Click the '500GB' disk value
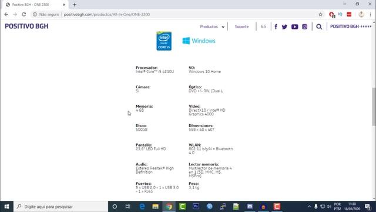Viewport: 376px width, 212px height. (x=142, y=130)
